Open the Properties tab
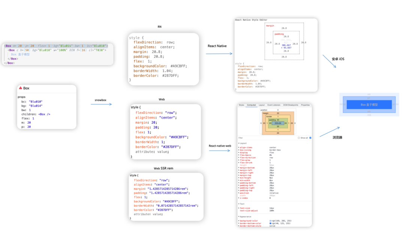The image size is (405, 233). 305,105
